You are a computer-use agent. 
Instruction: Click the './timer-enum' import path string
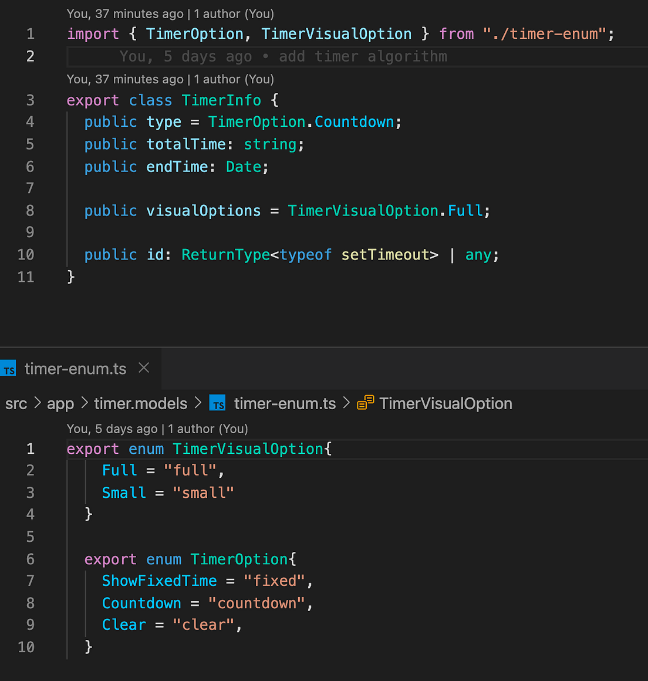pos(545,33)
